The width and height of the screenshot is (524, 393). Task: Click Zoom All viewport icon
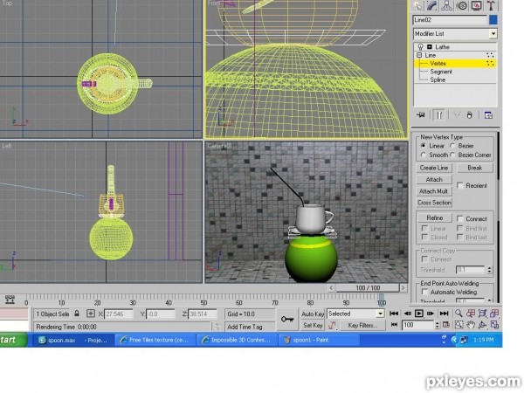(471, 314)
